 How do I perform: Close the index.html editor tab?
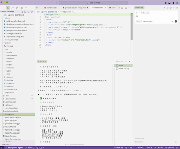105,8
